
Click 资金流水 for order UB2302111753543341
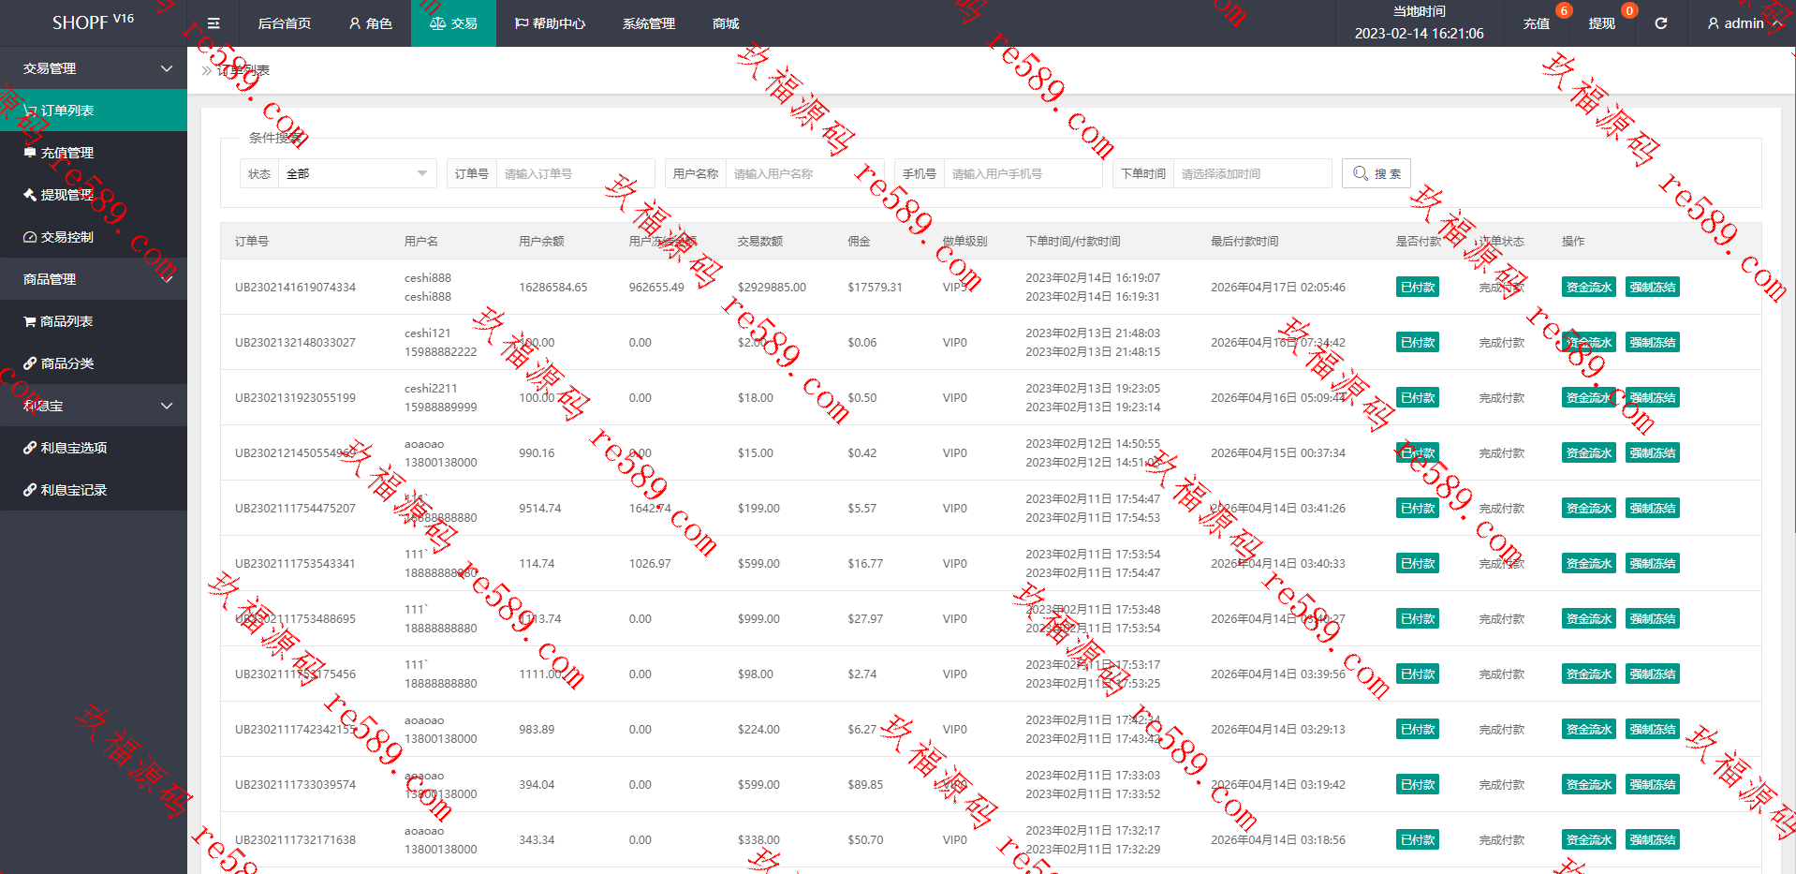click(1589, 564)
